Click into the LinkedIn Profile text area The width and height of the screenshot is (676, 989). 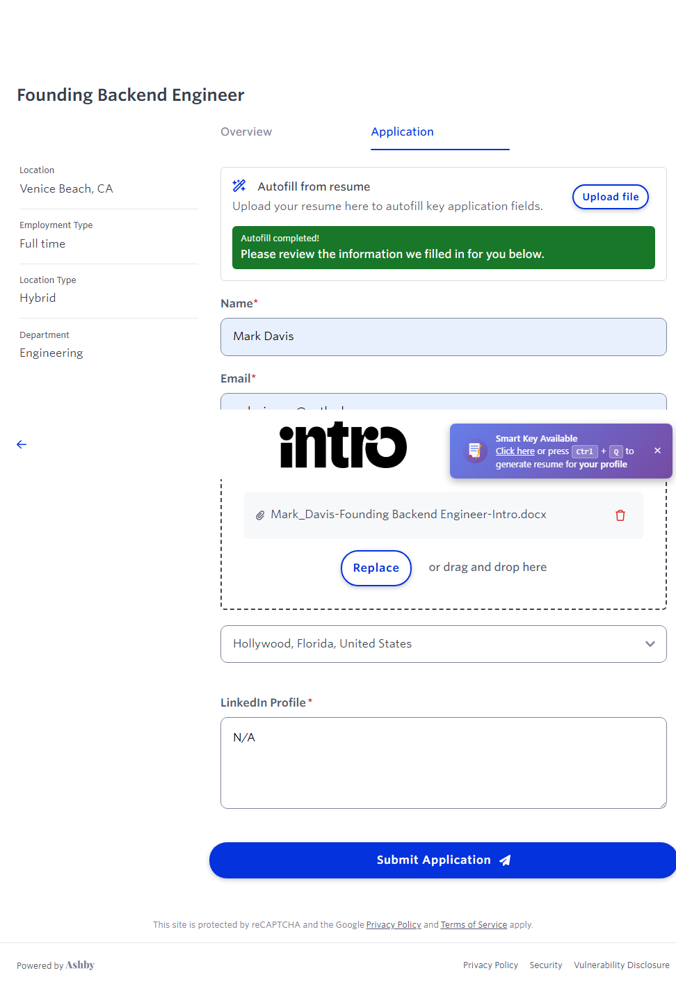(443, 763)
